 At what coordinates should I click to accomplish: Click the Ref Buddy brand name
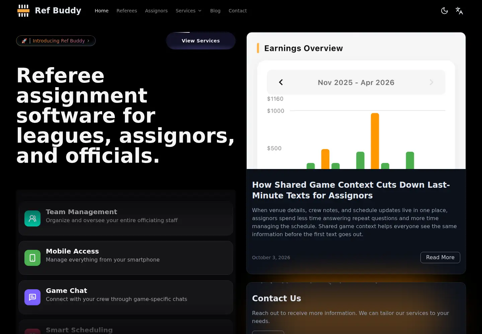coord(58,11)
